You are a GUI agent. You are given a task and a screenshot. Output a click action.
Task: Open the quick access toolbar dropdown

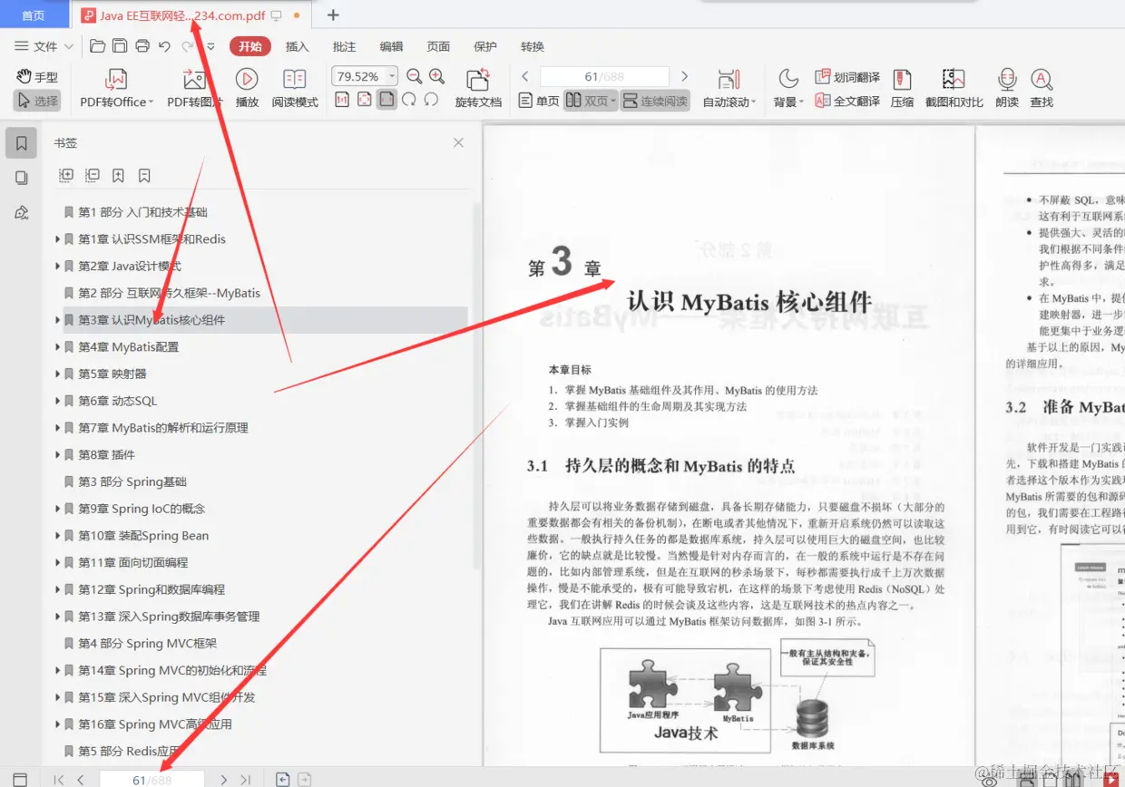[x=210, y=46]
